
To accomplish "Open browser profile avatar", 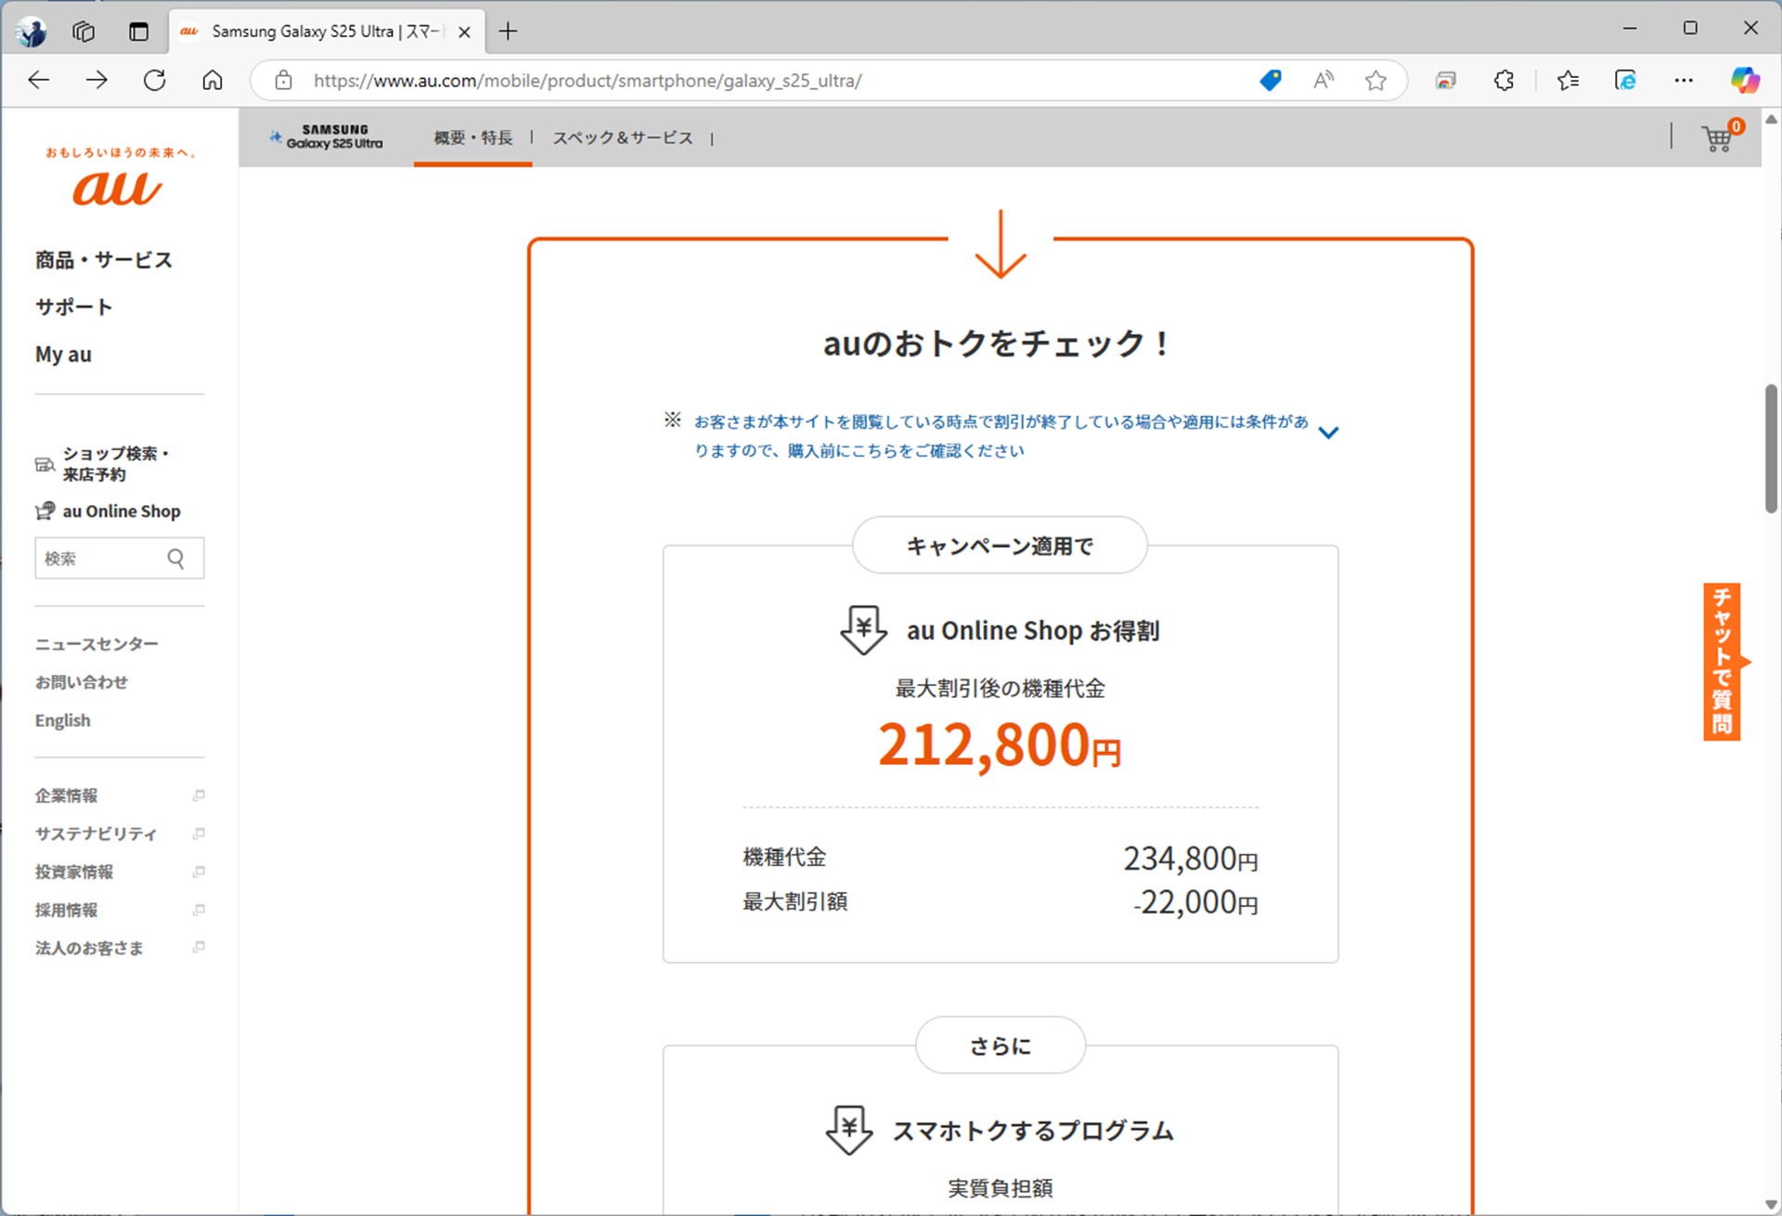I will 32,32.
